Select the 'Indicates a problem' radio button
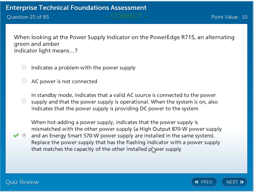Viewport: 254px width, 192px height. coord(24,67)
